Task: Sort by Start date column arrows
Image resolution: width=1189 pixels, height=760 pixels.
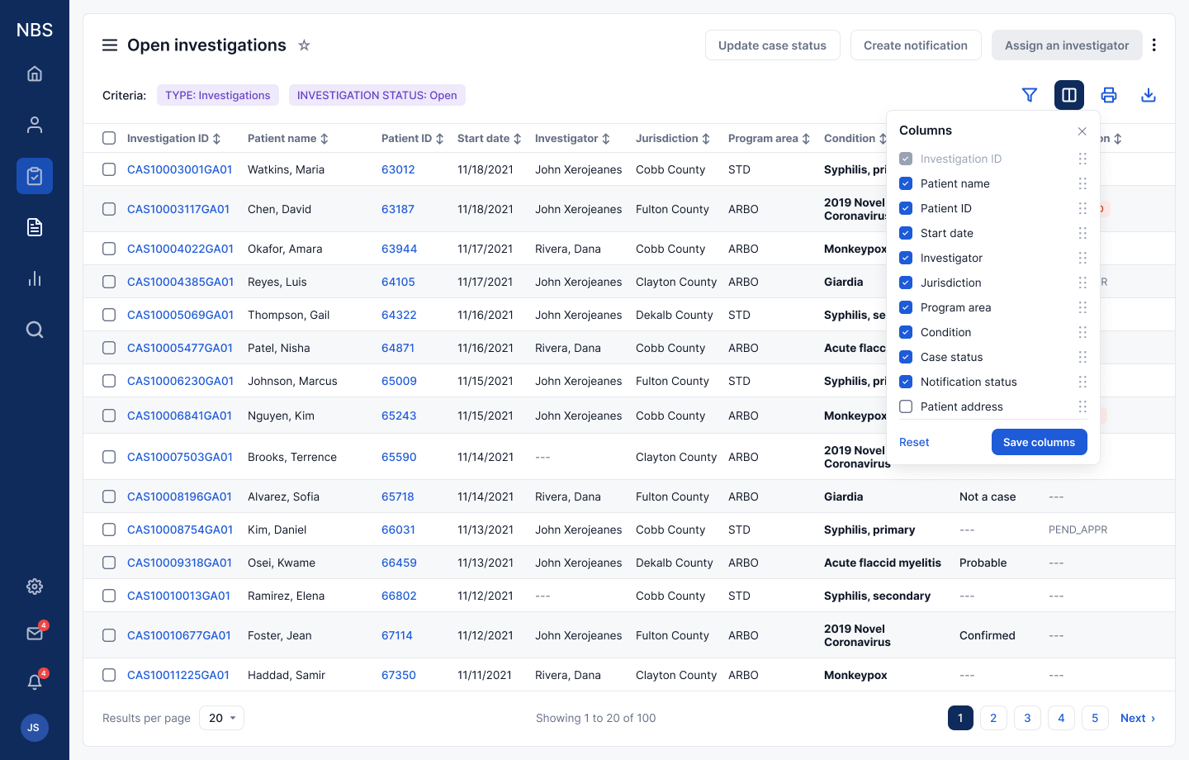Action: (x=517, y=139)
